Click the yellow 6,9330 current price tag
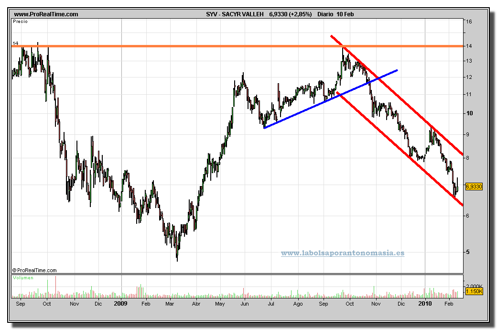This screenshot has height=330, width=497. pyautogui.click(x=474, y=187)
